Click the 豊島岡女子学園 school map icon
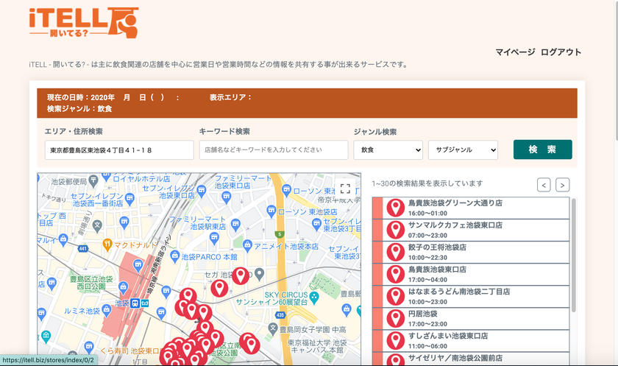Viewport: 618px width, 366px height. tap(273, 328)
